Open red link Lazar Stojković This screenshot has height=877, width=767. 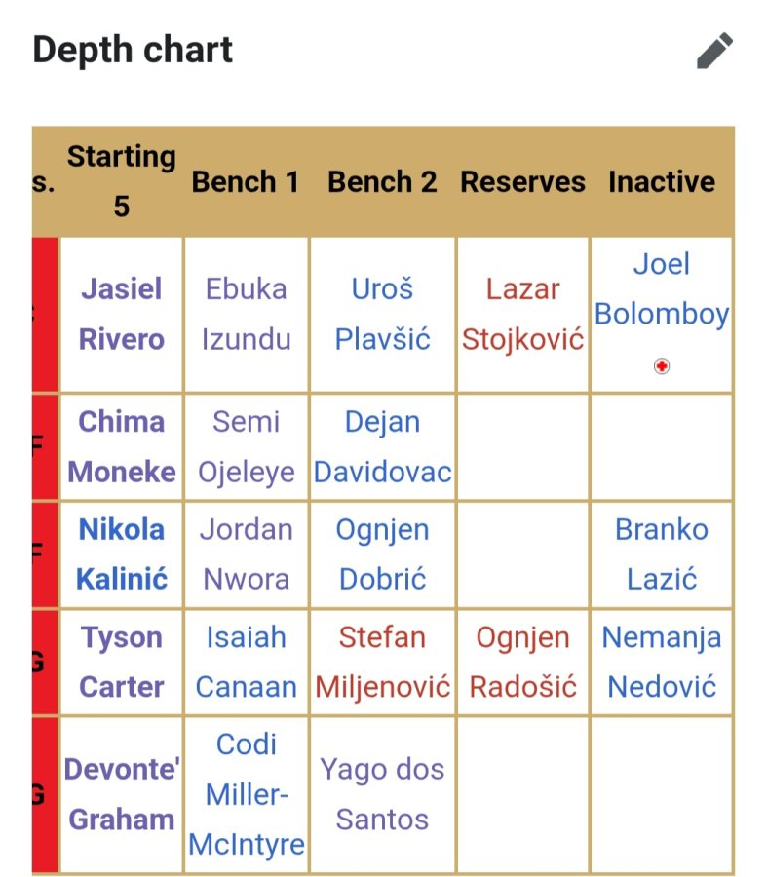(522, 315)
